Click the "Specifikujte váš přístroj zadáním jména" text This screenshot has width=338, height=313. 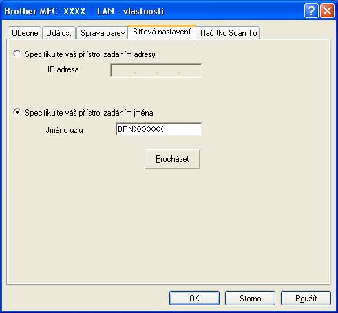(89, 113)
